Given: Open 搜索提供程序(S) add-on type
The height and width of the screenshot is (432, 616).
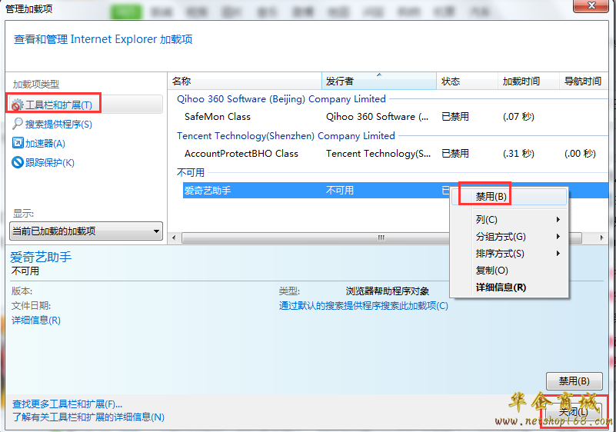Looking at the screenshot, I should pyautogui.click(x=58, y=125).
